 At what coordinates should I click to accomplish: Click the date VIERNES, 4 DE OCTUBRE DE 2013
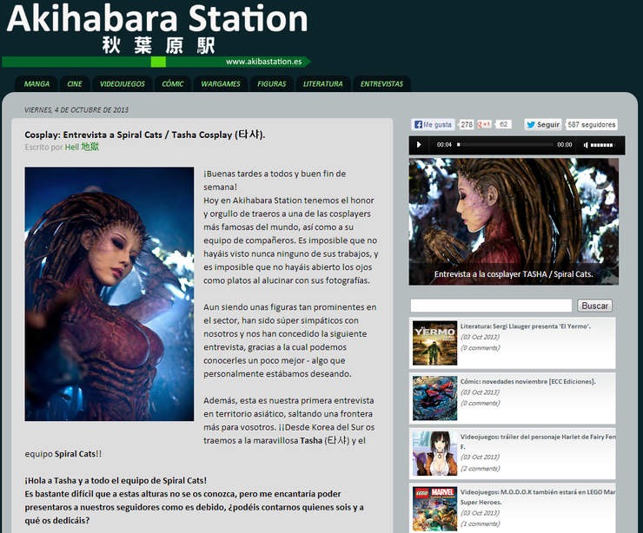pyautogui.click(x=76, y=109)
